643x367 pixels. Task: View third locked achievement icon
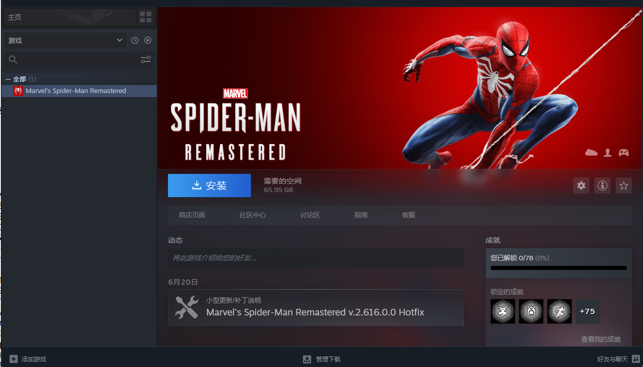click(560, 311)
